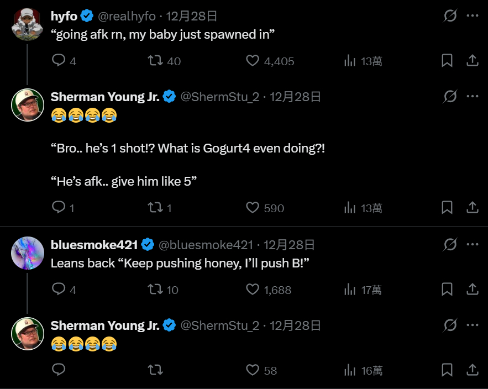View analytics on Sherman's Gogurt4 tweet

(350, 208)
